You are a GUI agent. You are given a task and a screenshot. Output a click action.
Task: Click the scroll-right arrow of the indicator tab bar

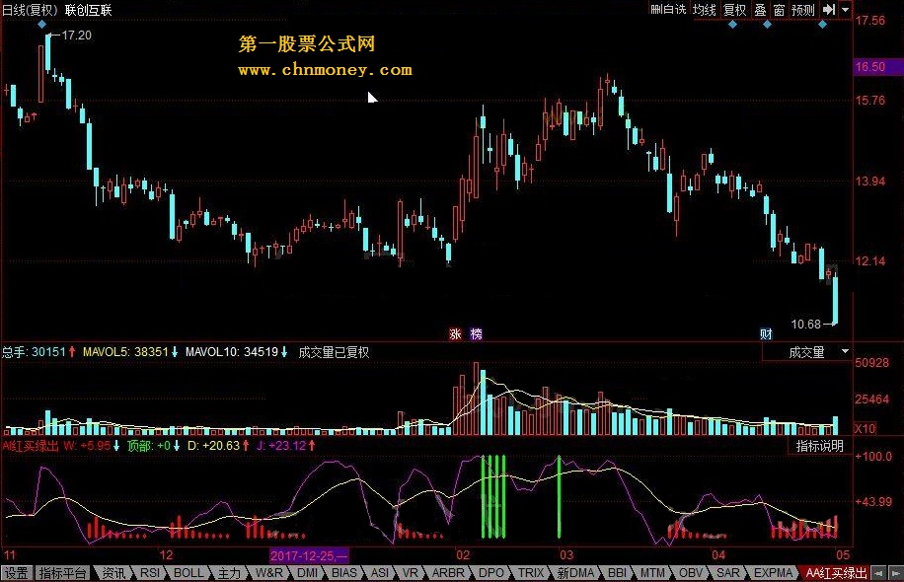[x=896, y=573]
